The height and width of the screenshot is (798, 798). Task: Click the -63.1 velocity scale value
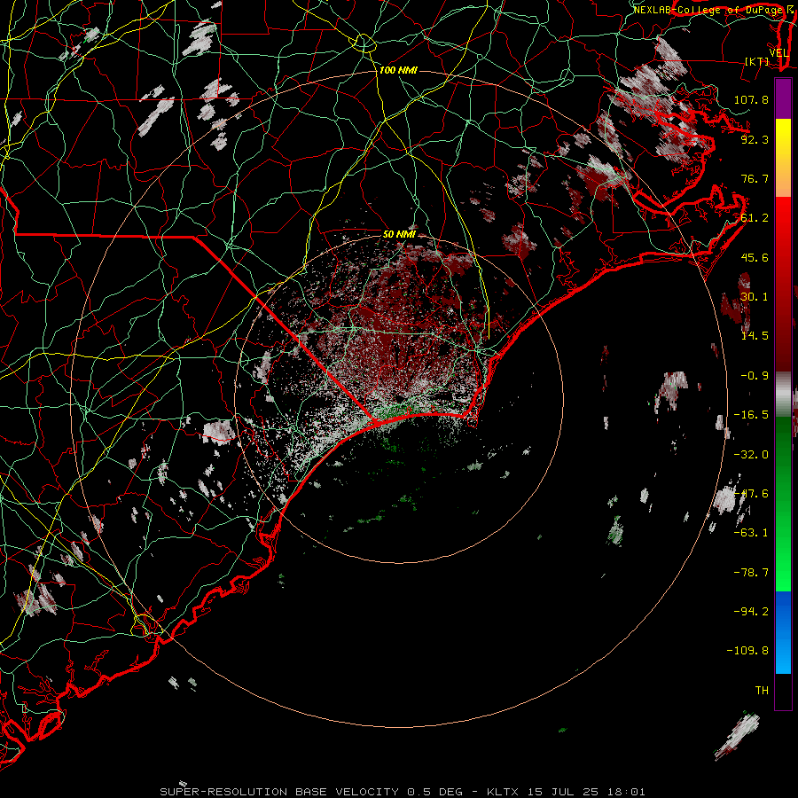(x=751, y=533)
